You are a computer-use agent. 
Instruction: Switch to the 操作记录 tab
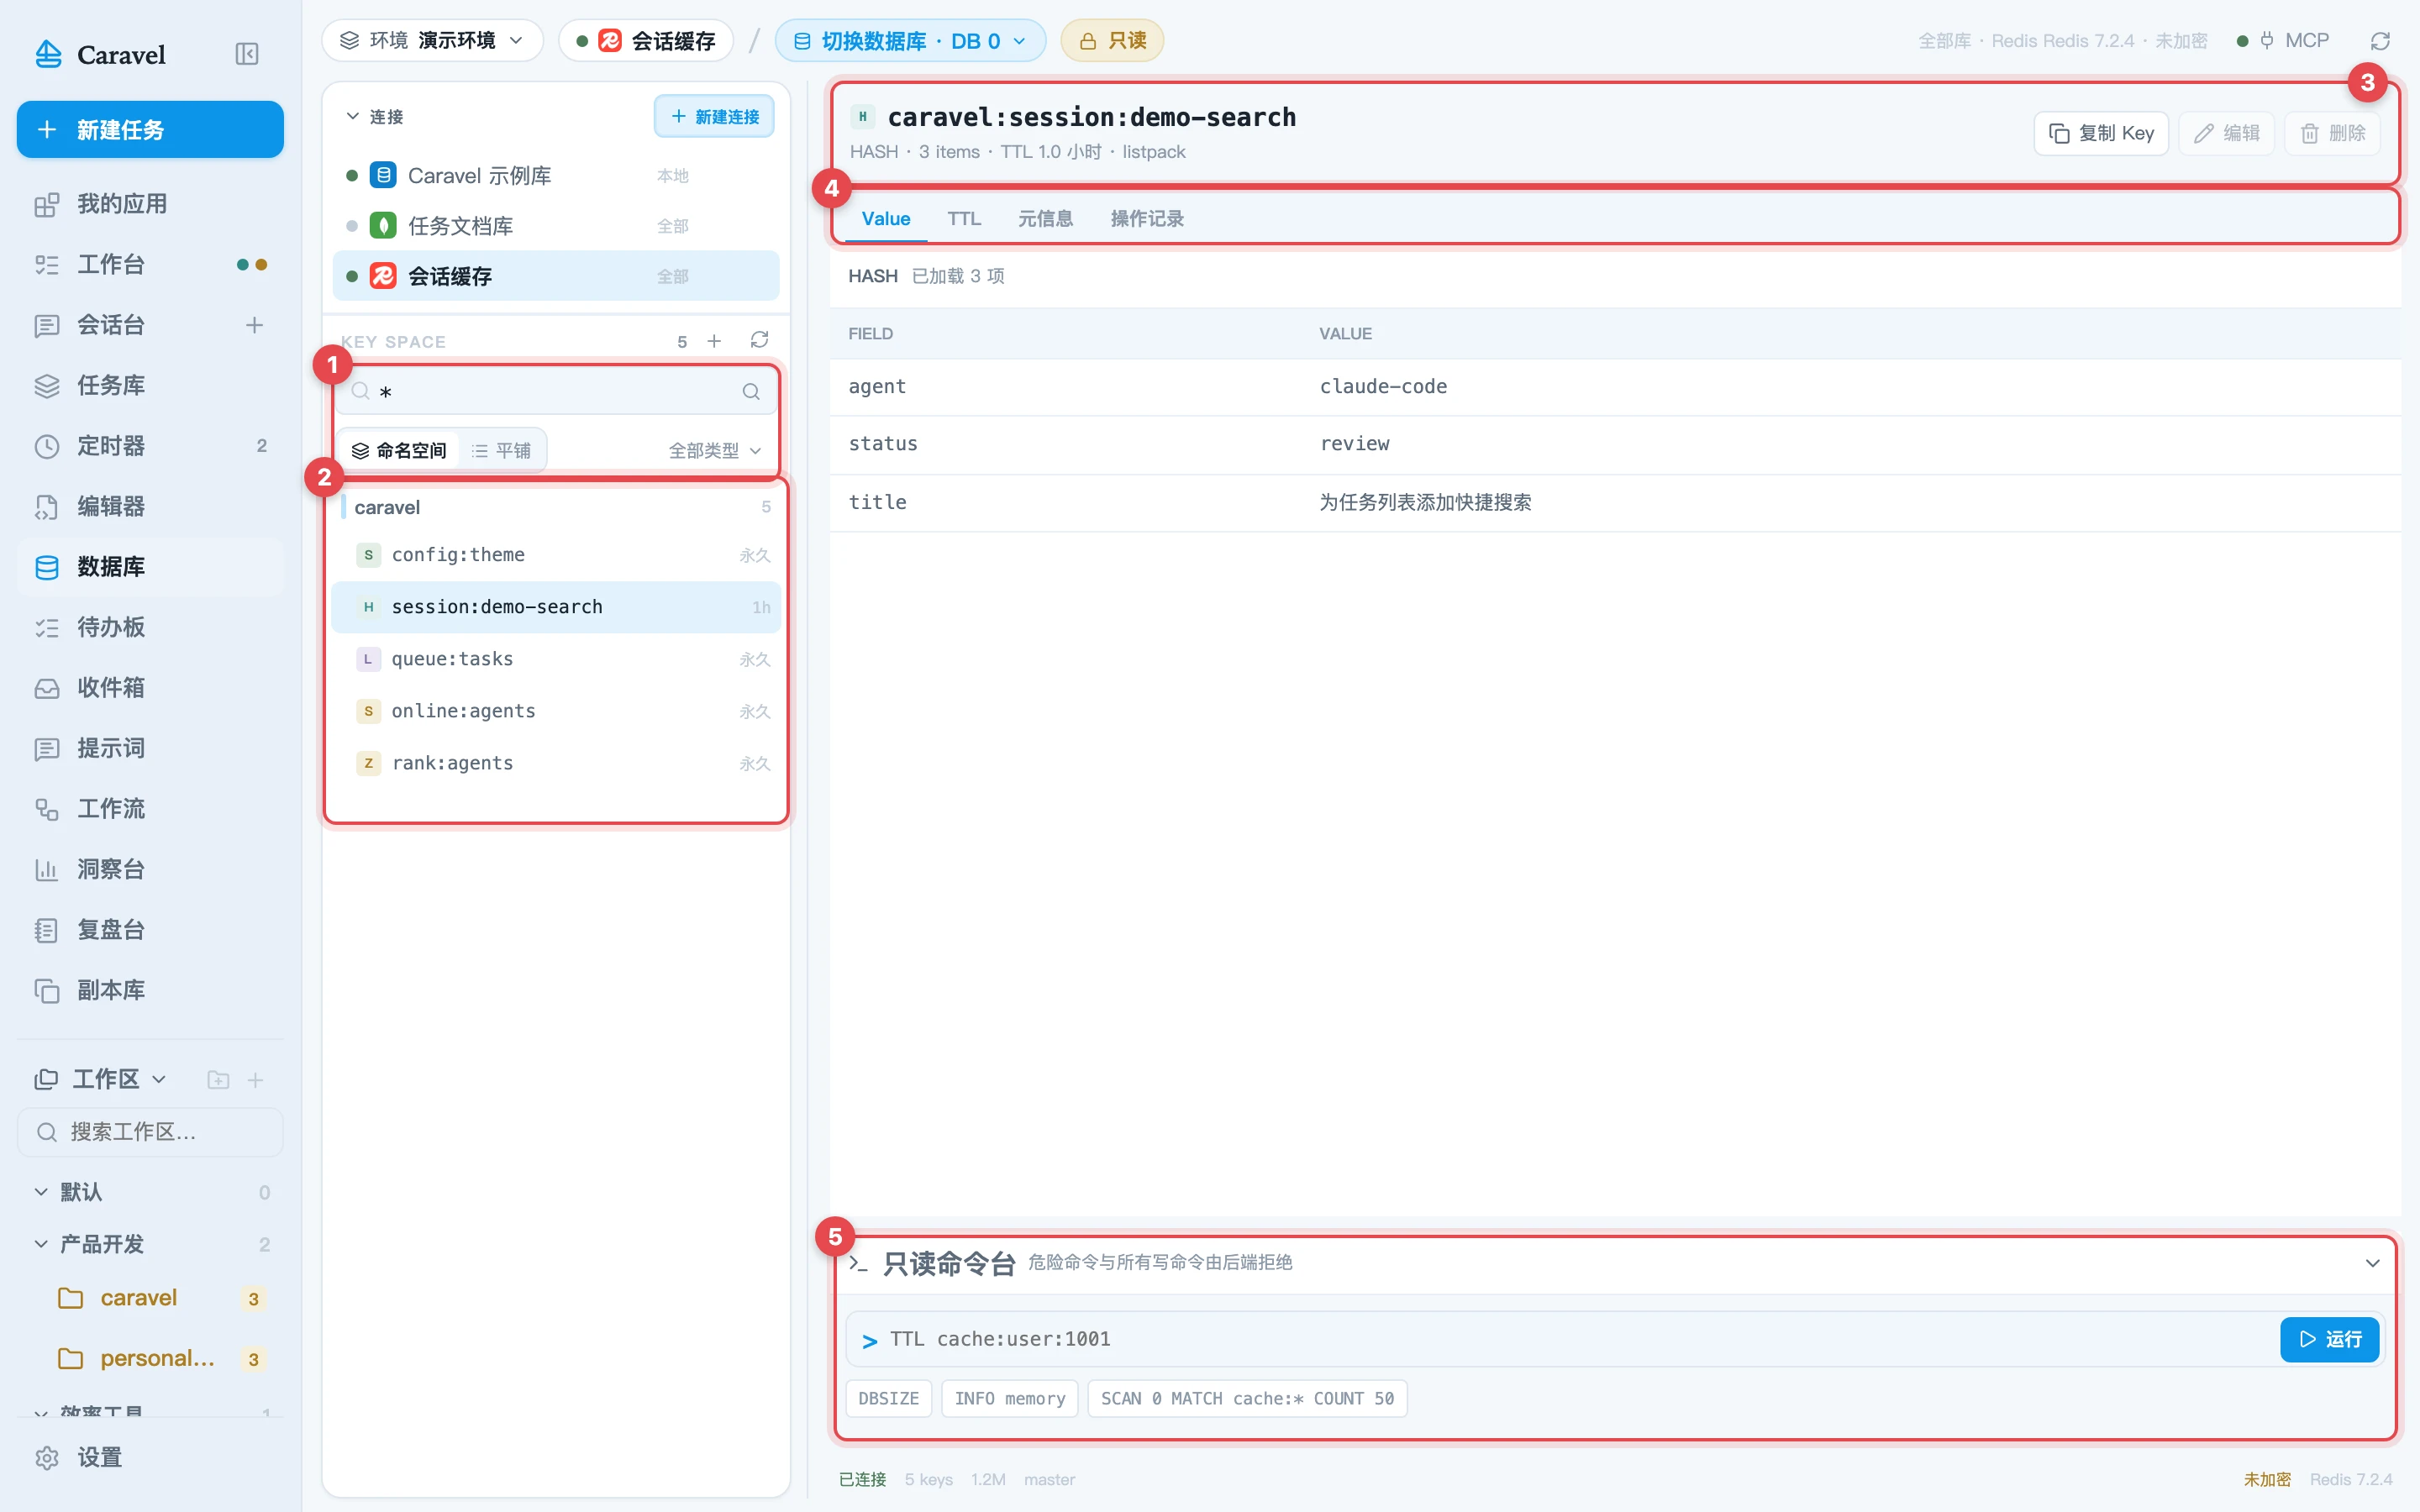1147,219
